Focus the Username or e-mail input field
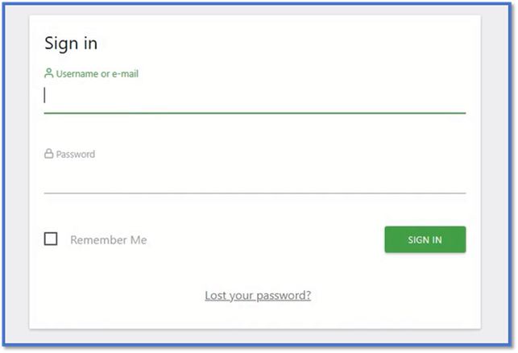518x353 pixels. click(255, 97)
